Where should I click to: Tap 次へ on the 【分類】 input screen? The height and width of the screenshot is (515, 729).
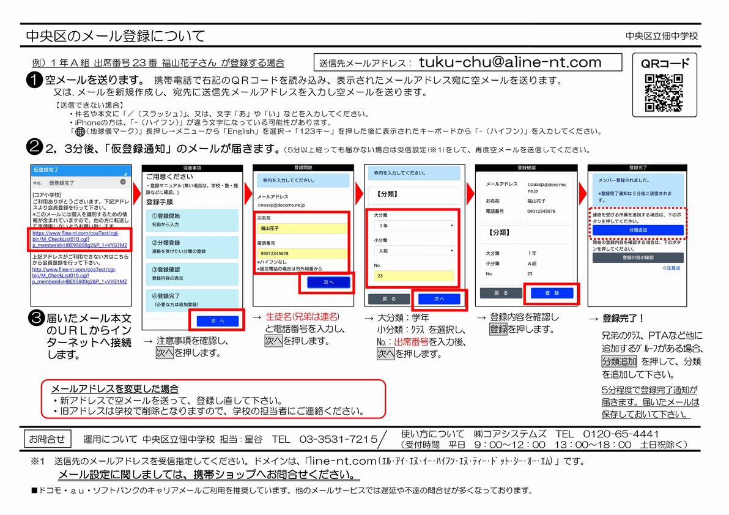pos(439,299)
